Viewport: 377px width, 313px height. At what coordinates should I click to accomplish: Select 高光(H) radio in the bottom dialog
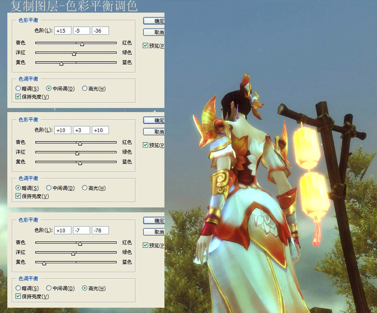pyautogui.click(x=84, y=288)
